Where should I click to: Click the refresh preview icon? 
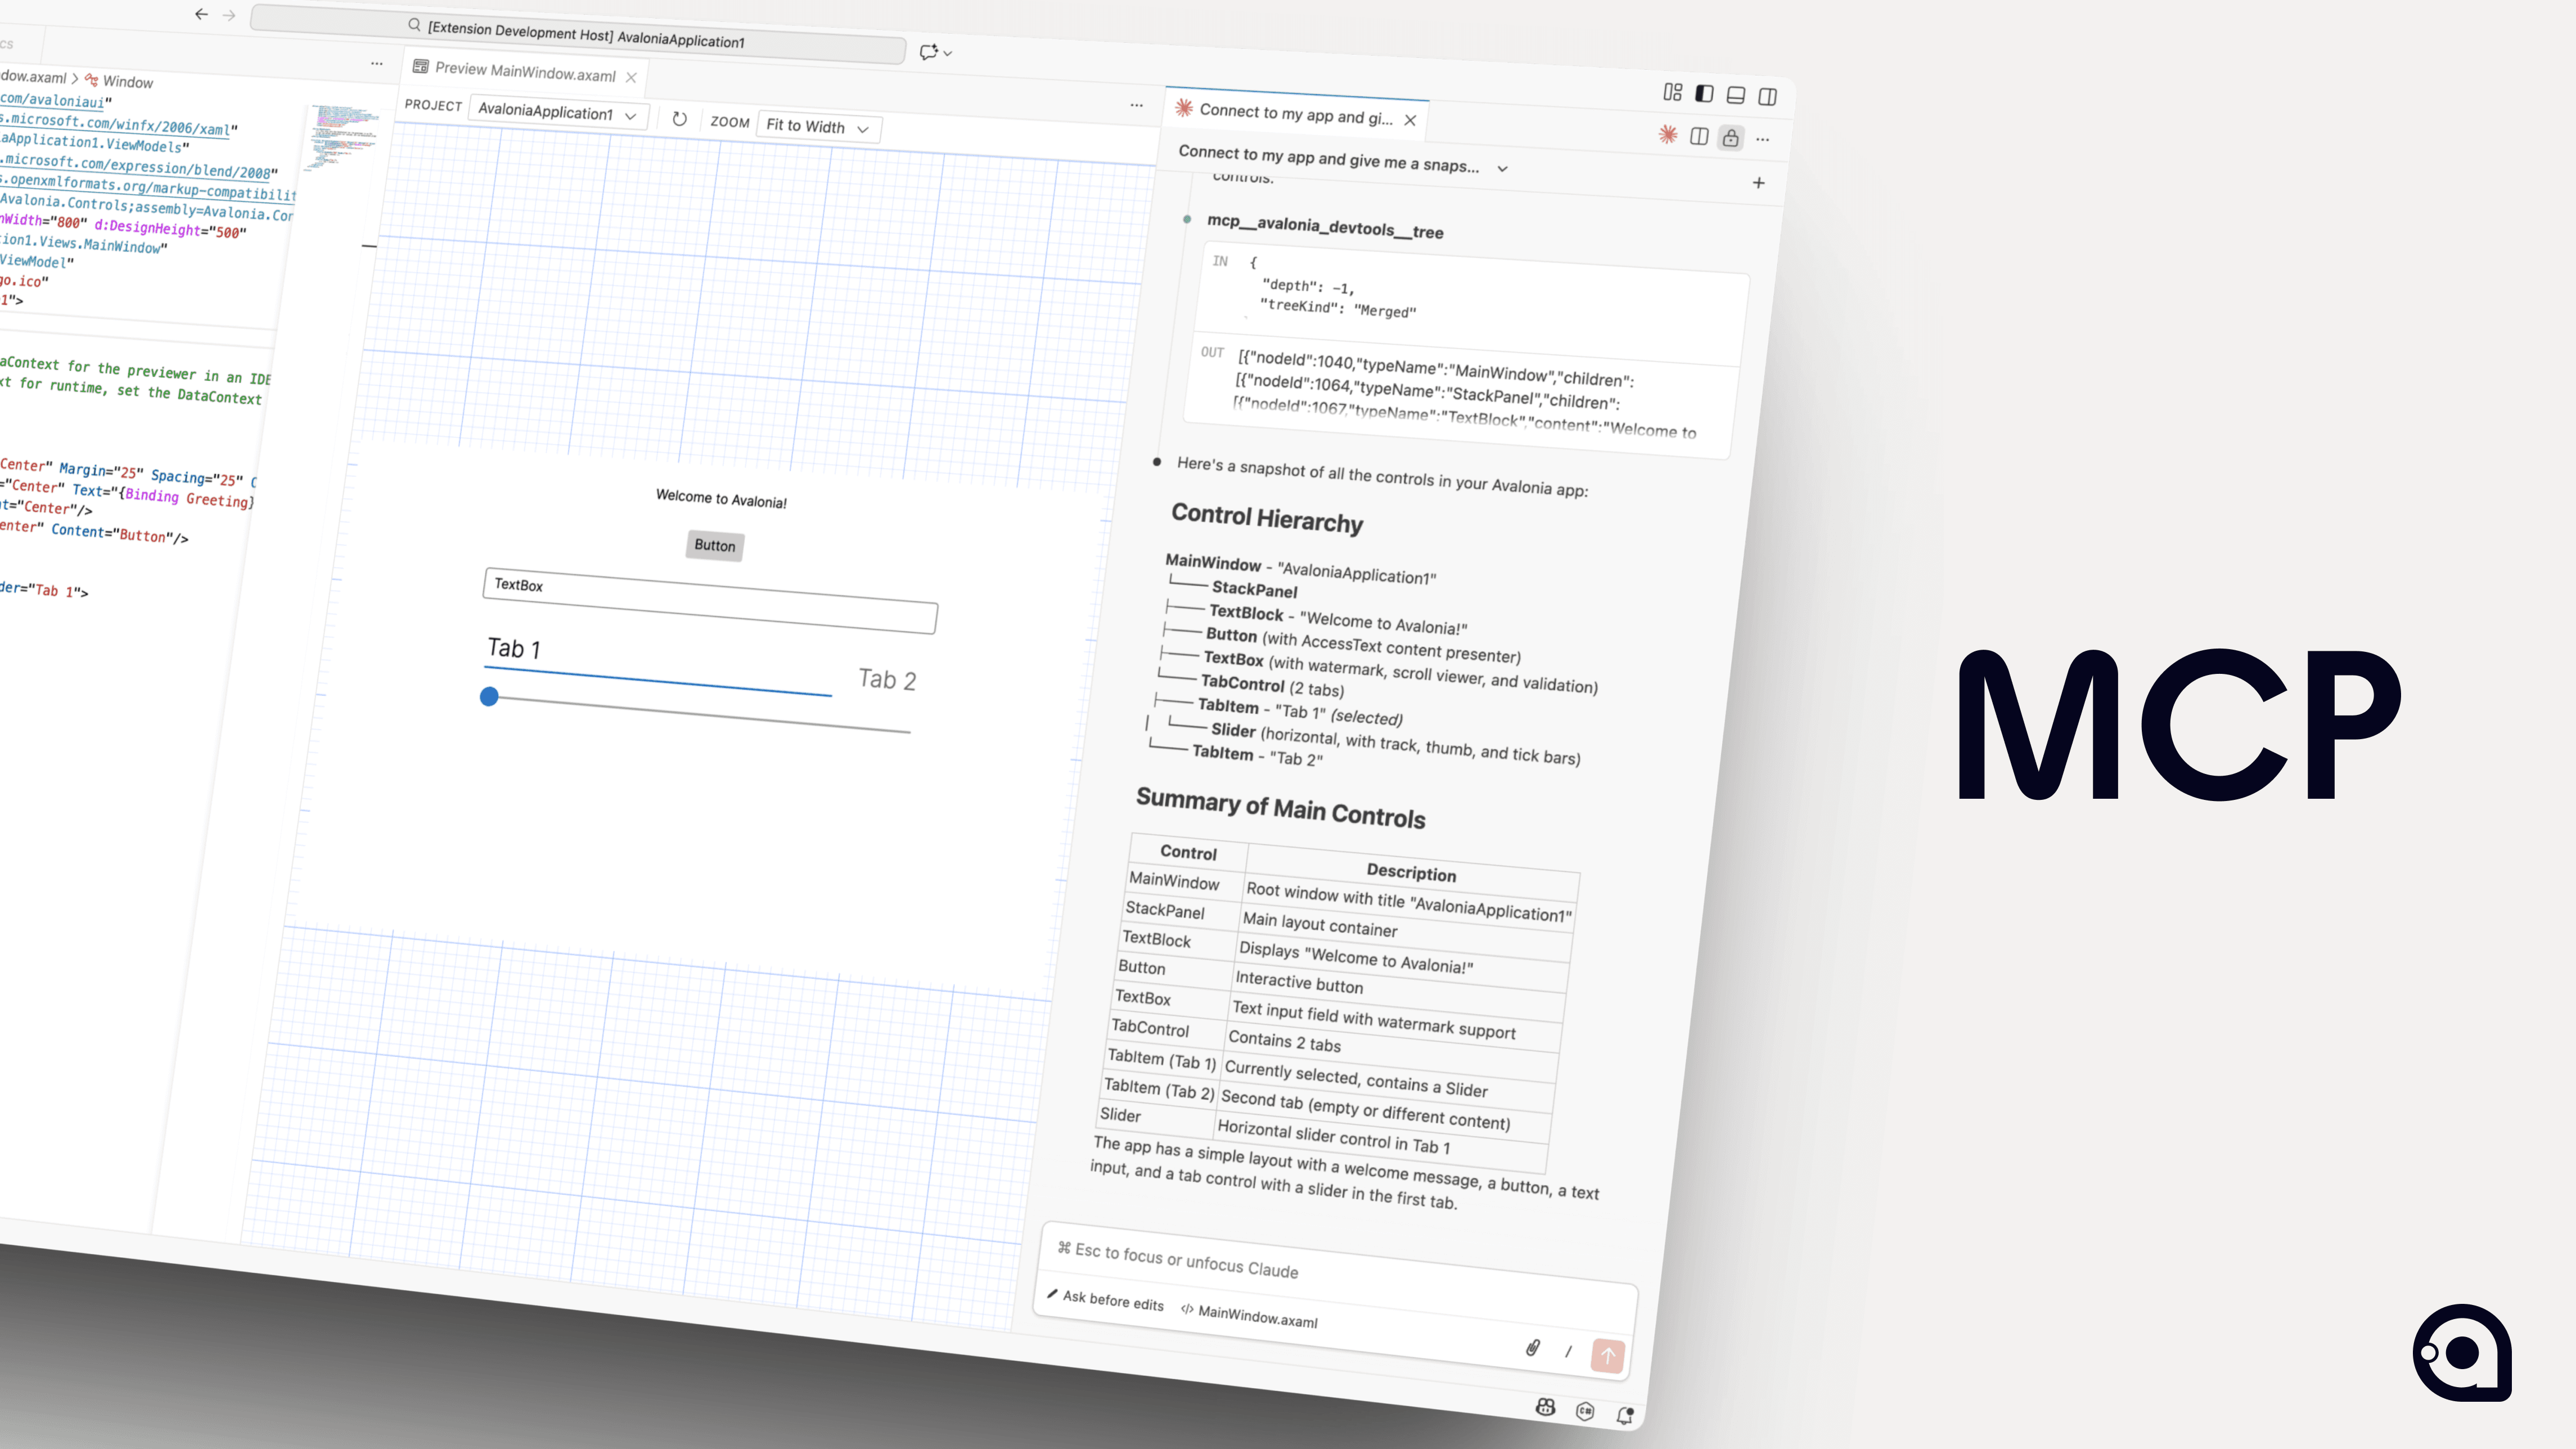(679, 119)
